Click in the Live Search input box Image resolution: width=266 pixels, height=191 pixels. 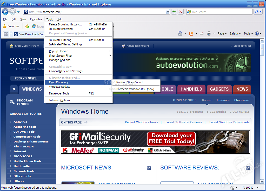221,12
